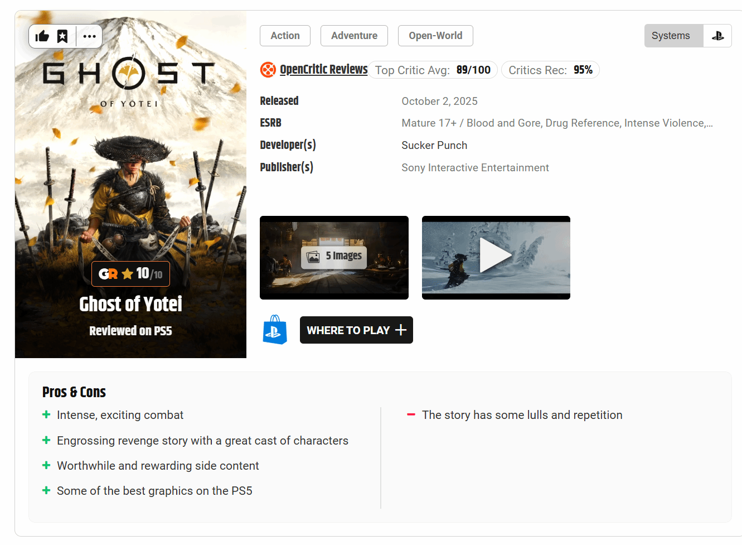Select the Action genre tag
Screen dimensions: 742x545
285,36
